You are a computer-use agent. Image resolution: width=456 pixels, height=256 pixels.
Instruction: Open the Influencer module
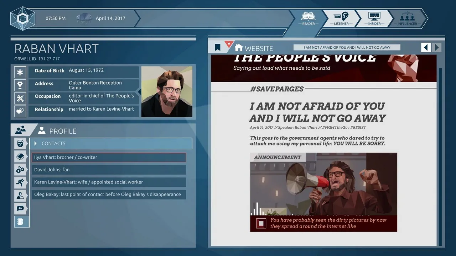click(407, 18)
